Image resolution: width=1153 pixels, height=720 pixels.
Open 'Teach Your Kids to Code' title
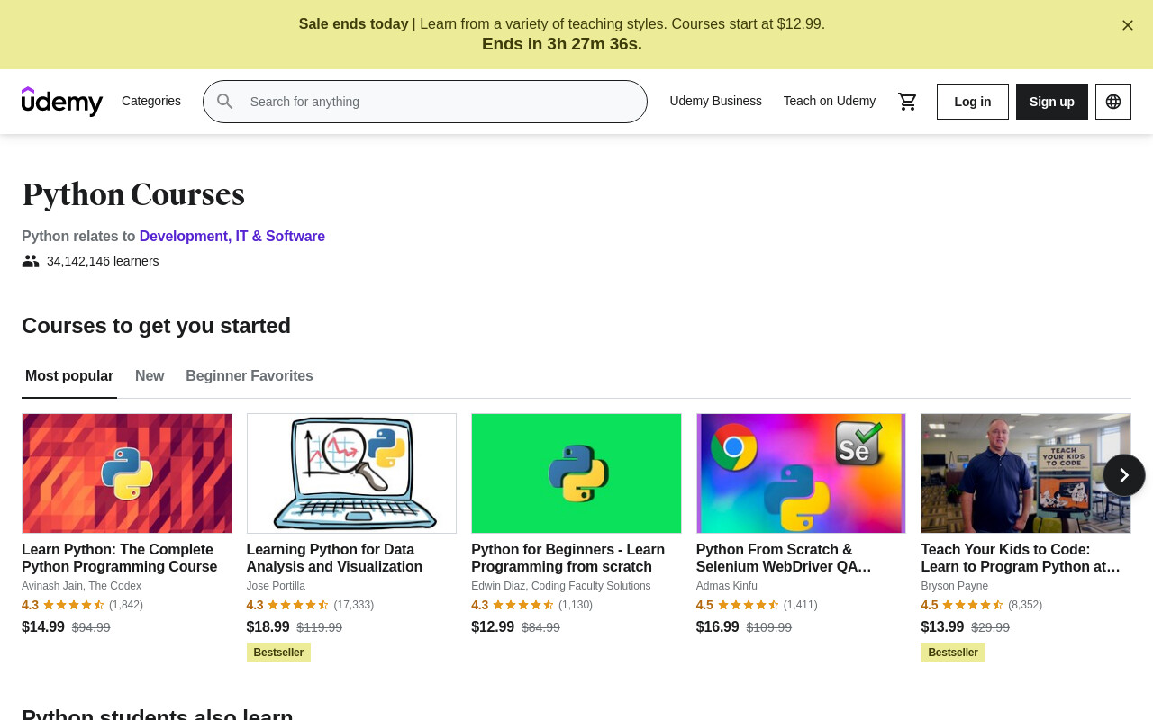click(x=1021, y=558)
